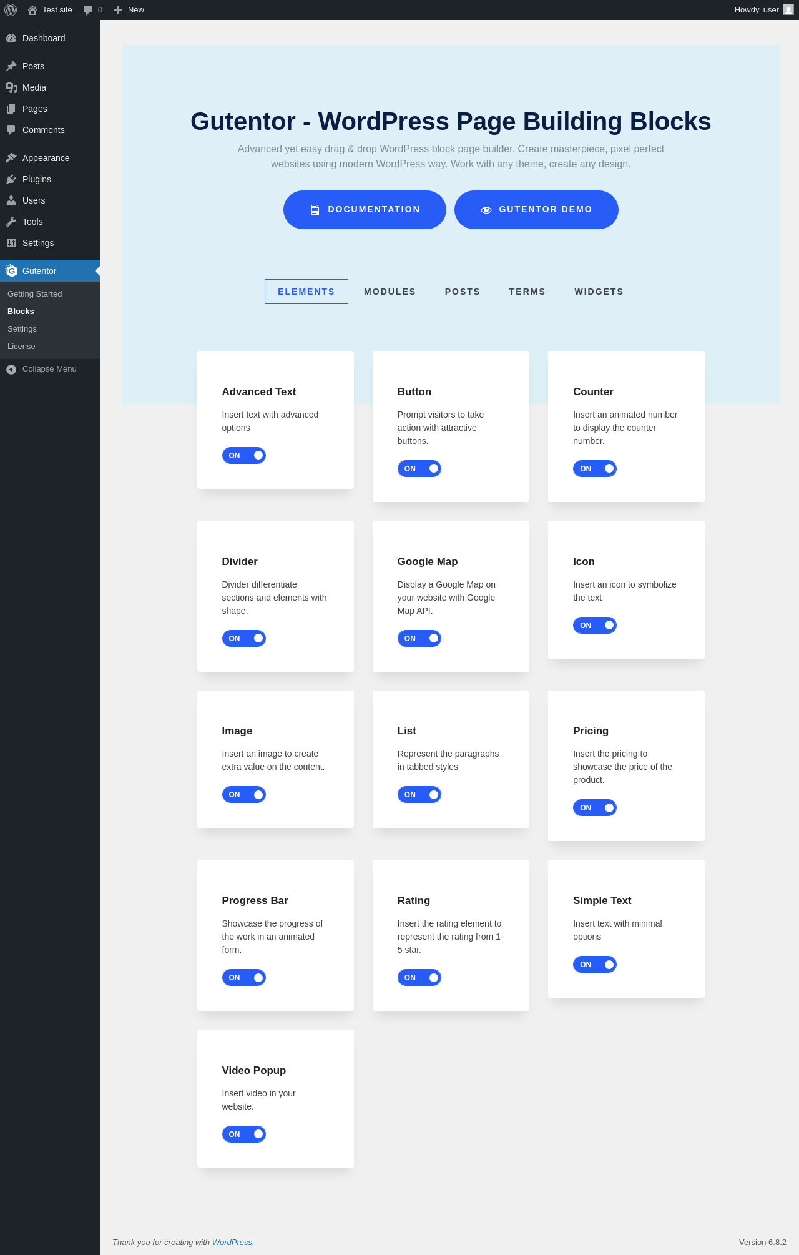
Task: Select the Tools wrench icon
Action: click(11, 222)
